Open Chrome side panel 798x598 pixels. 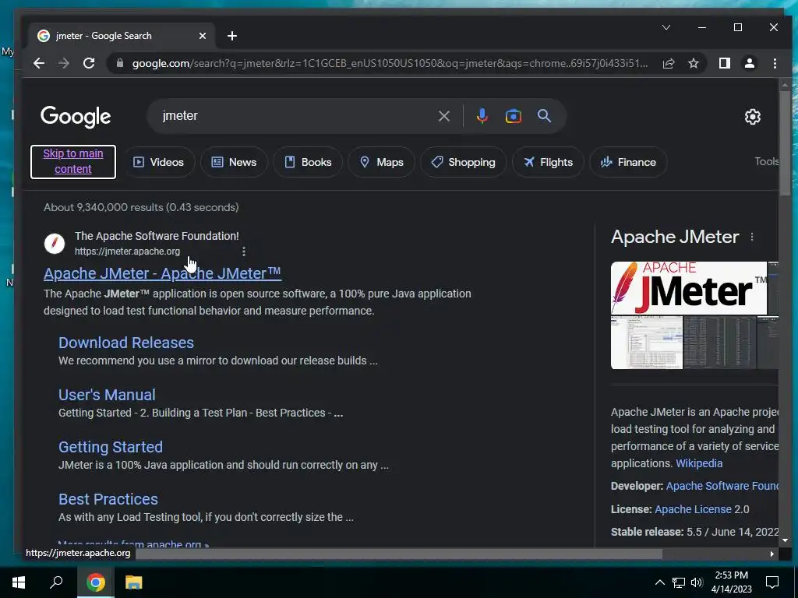coord(724,63)
